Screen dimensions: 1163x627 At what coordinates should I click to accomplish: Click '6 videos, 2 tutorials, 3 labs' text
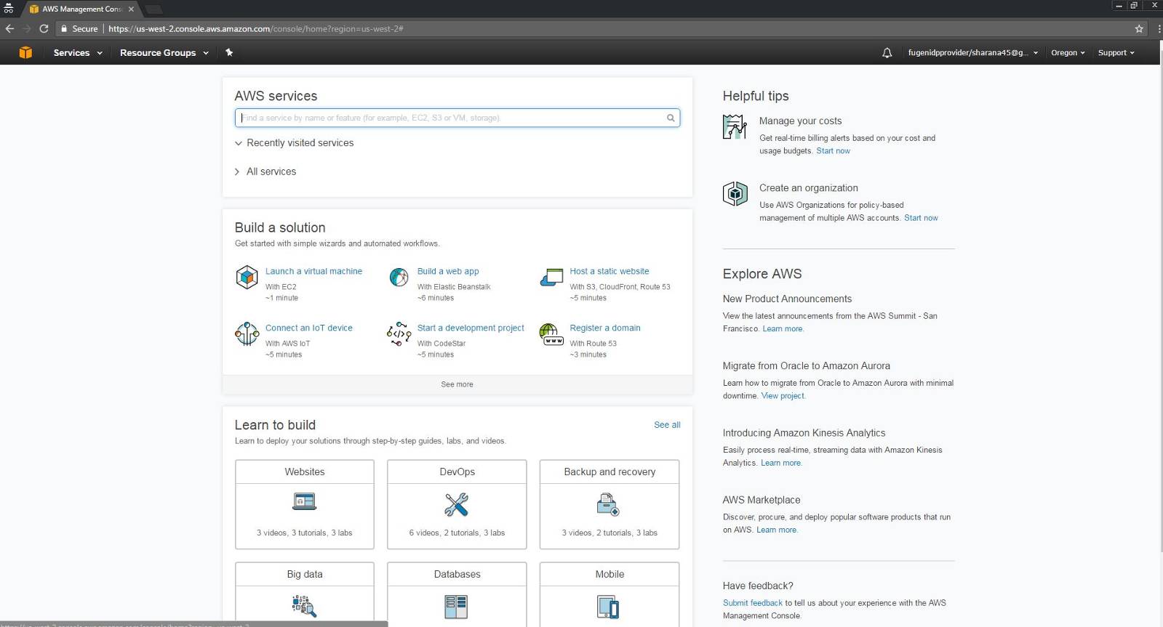click(x=457, y=533)
